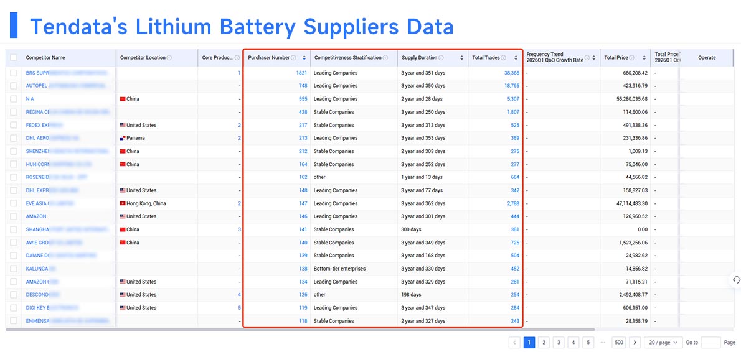Open total trades 18,765 link
Viewport: 741px width, 352px height.
[x=511, y=86]
